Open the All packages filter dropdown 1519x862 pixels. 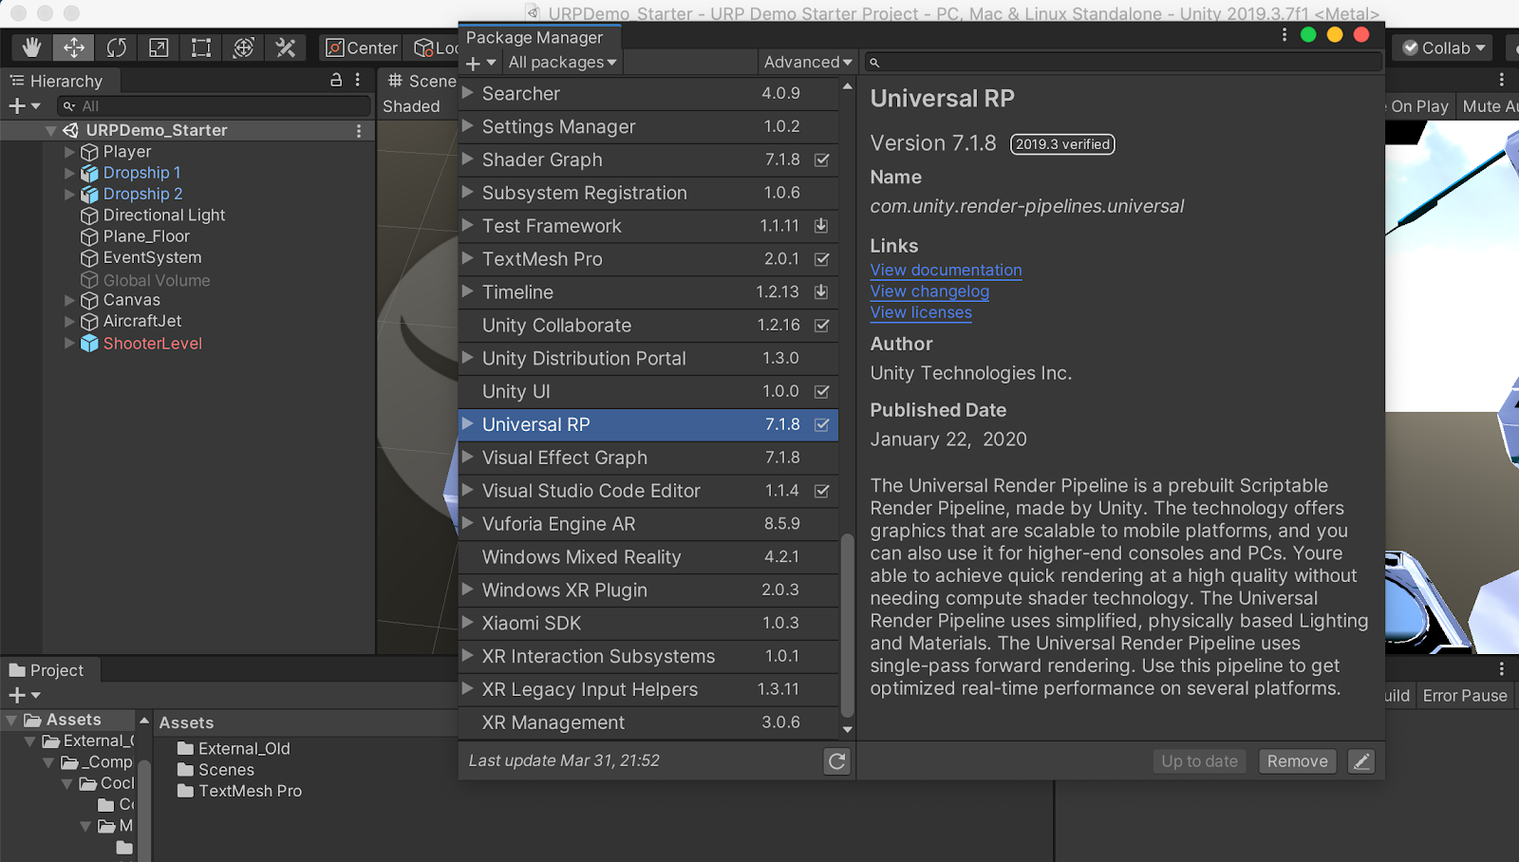561,62
